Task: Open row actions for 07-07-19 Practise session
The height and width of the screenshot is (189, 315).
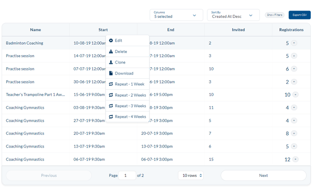Action: [294, 69]
